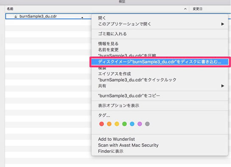The height and width of the screenshot is (167, 231).
Task: Apply the gray tag color
Action: (x=148, y=124)
